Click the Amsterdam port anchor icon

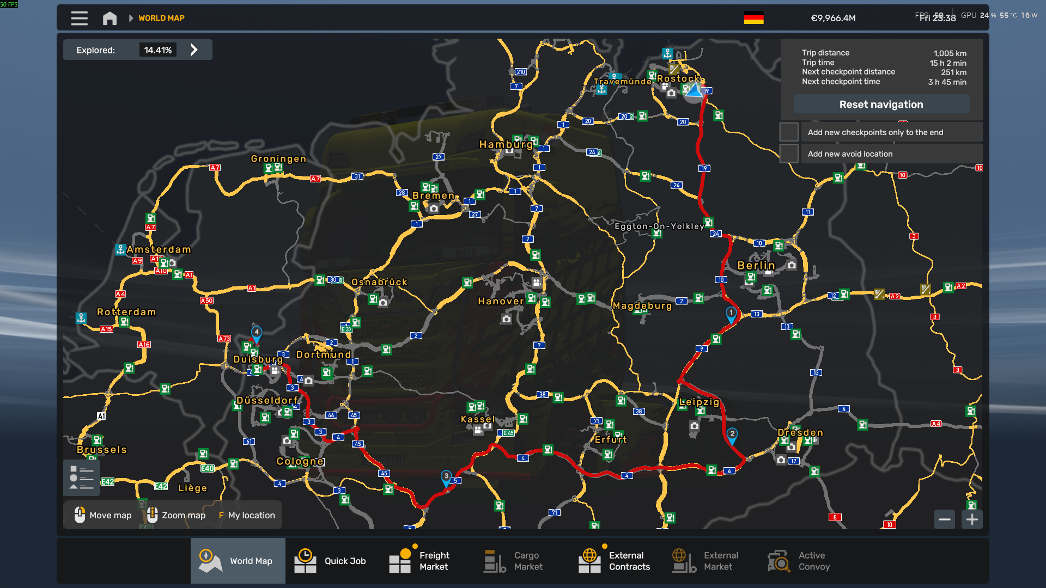click(x=120, y=249)
